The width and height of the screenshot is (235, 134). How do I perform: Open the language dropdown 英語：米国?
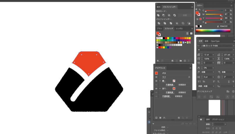coord(213,86)
